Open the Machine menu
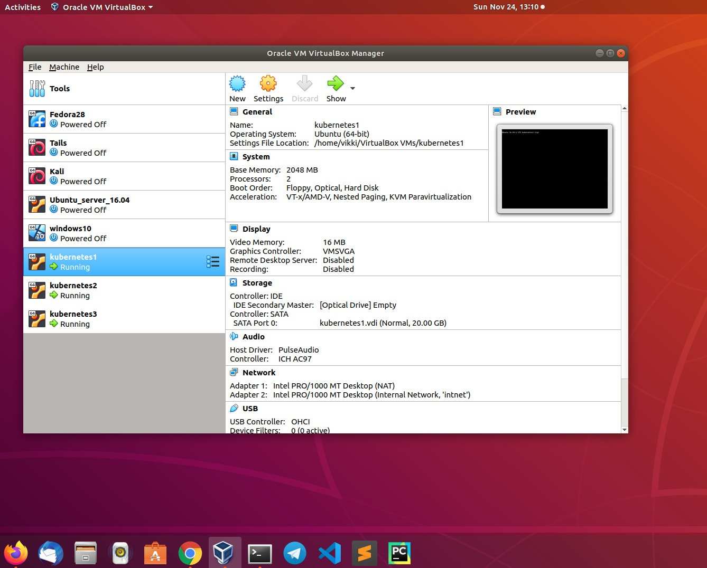The image size is (707, 568). pos(64,67)
